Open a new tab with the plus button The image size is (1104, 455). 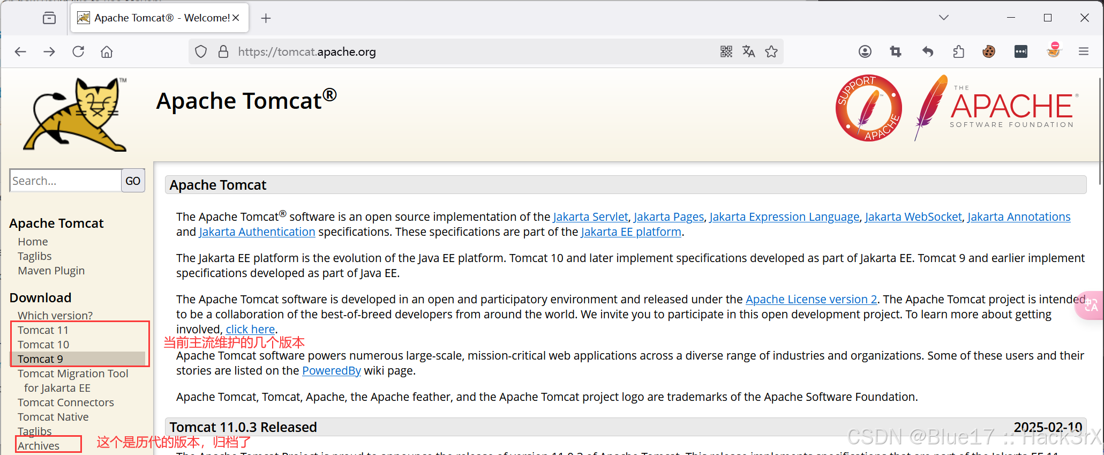[266, 18]
